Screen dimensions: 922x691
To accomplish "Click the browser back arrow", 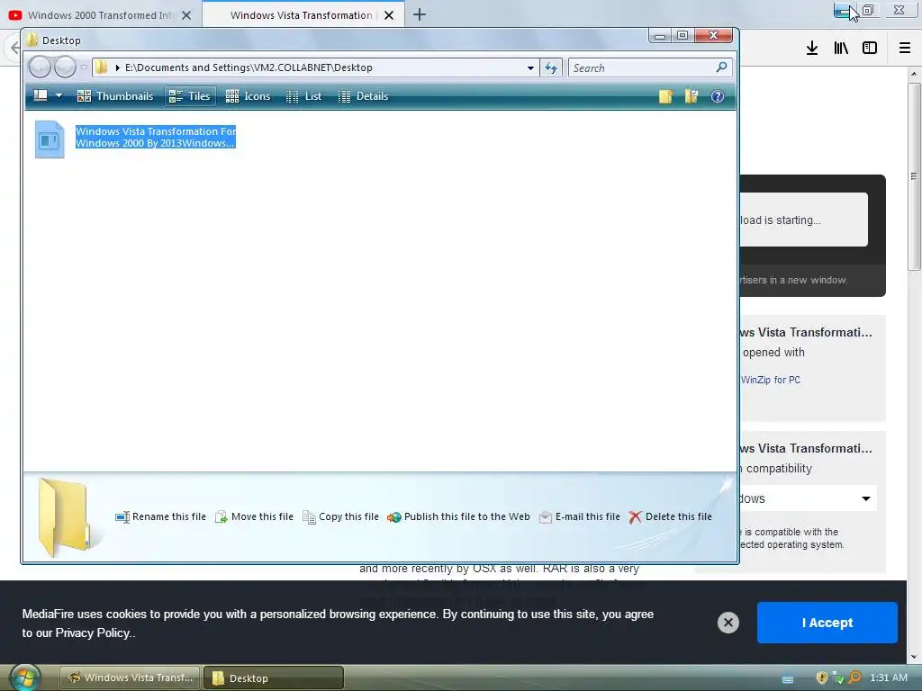I will pyautogui.click(x=14, y=49).
